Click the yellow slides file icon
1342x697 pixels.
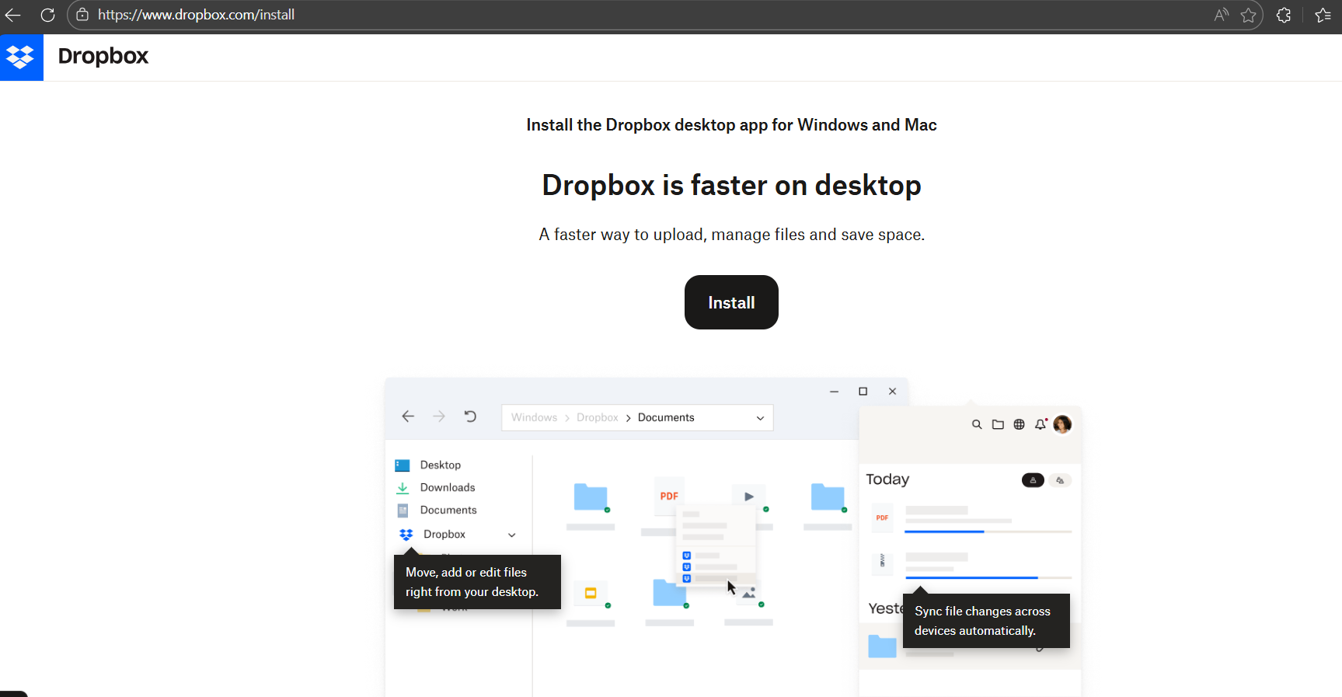coord(591,593)
